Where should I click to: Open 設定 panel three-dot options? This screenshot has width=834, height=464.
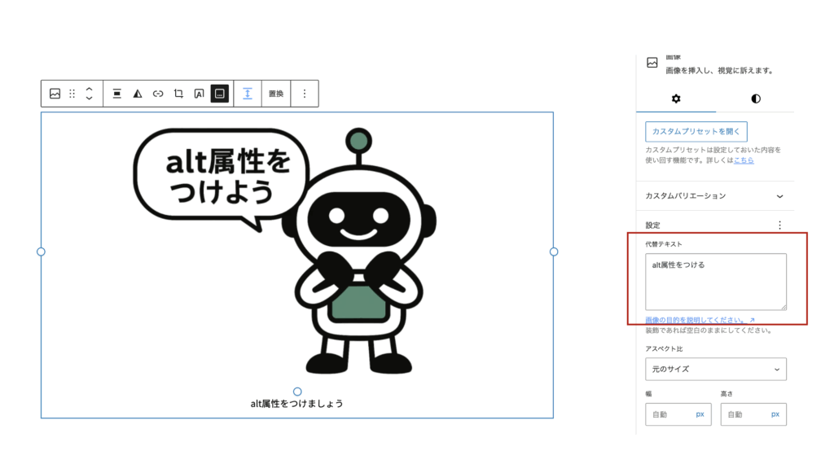click(x=779, y=225)
